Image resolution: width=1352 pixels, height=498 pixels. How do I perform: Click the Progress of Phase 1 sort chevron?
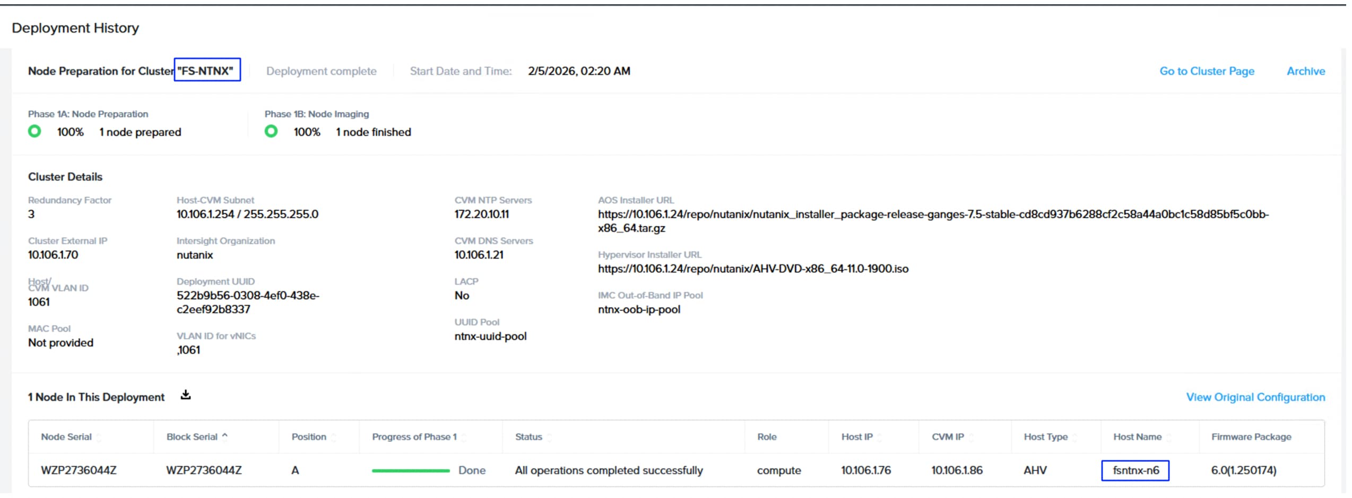[464, 437]
